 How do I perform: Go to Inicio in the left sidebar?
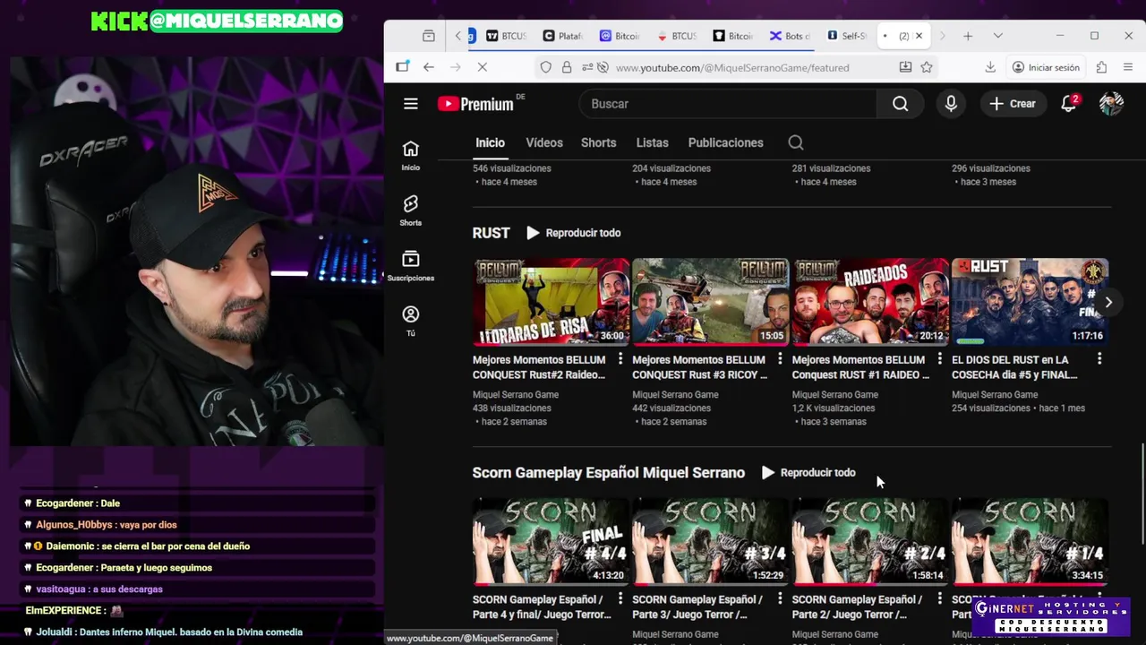[411, 155]
